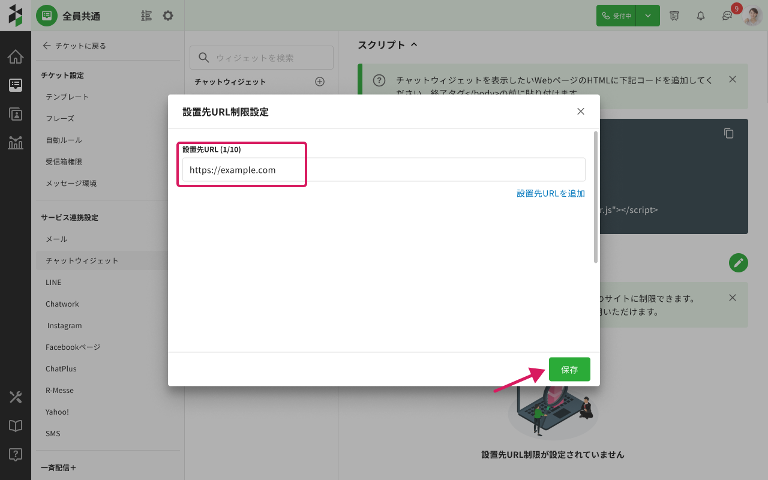768x480 pixels.
Task: Click the home icon in left sidebar
Action: [x=16, y=57]
